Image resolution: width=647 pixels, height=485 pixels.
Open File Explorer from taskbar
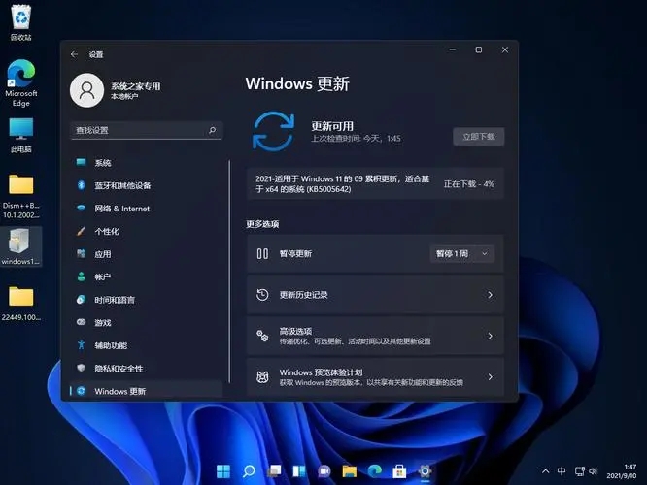(350, 471)
